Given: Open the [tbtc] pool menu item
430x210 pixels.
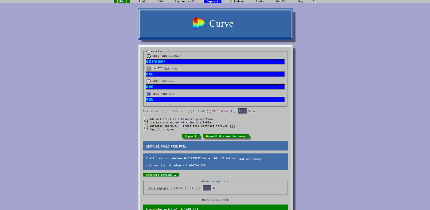Looking at the screenshot, I should (122, 2).
